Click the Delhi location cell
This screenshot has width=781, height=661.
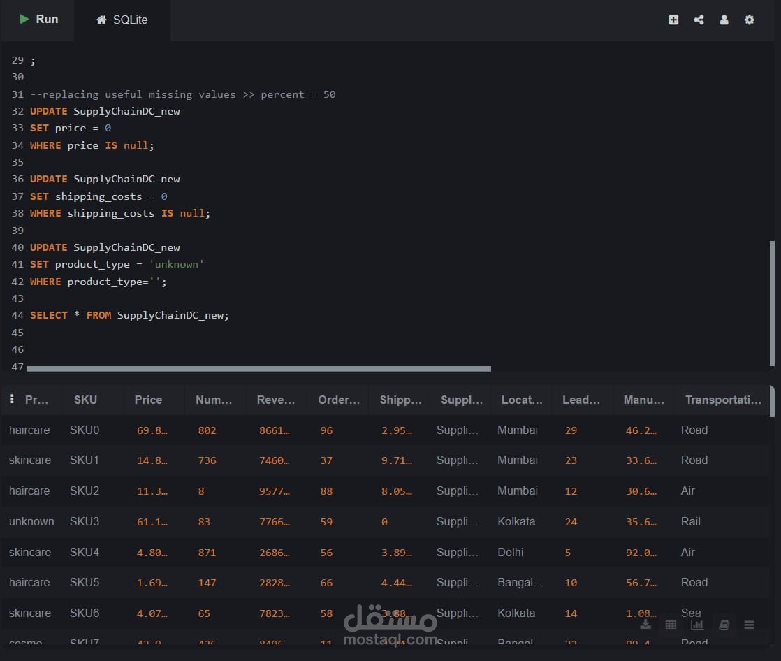(x=510, y=553)
